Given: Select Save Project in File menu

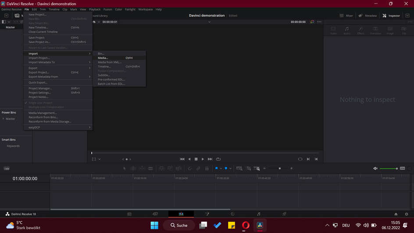Looking at the screenshot, I should (58, 38).
